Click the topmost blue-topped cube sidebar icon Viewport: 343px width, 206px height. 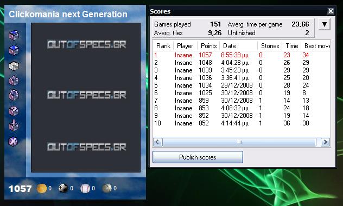pyautogui.click(x=14, y=35)
